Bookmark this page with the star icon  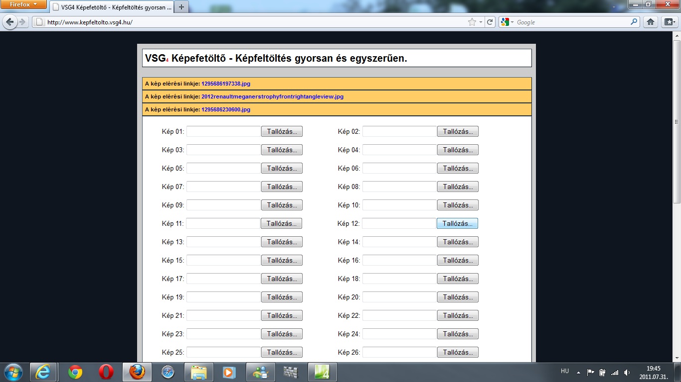472,22
